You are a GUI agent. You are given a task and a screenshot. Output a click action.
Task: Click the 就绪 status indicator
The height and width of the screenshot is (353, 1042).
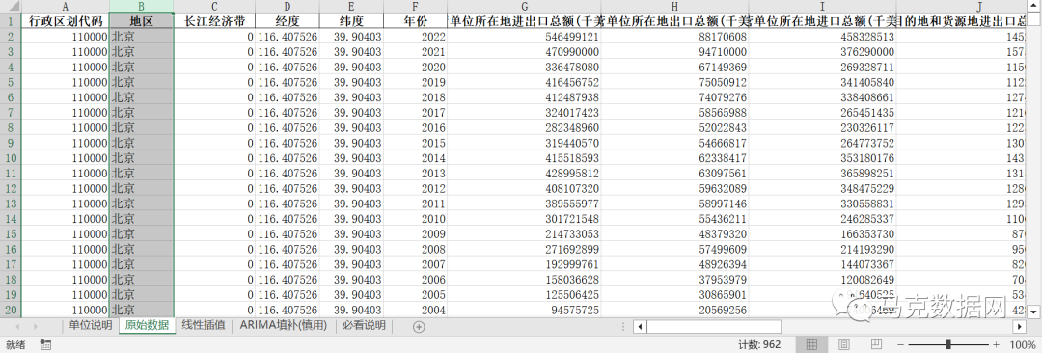coord(15,345)
